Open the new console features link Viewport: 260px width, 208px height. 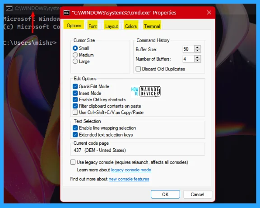point(129,179)
